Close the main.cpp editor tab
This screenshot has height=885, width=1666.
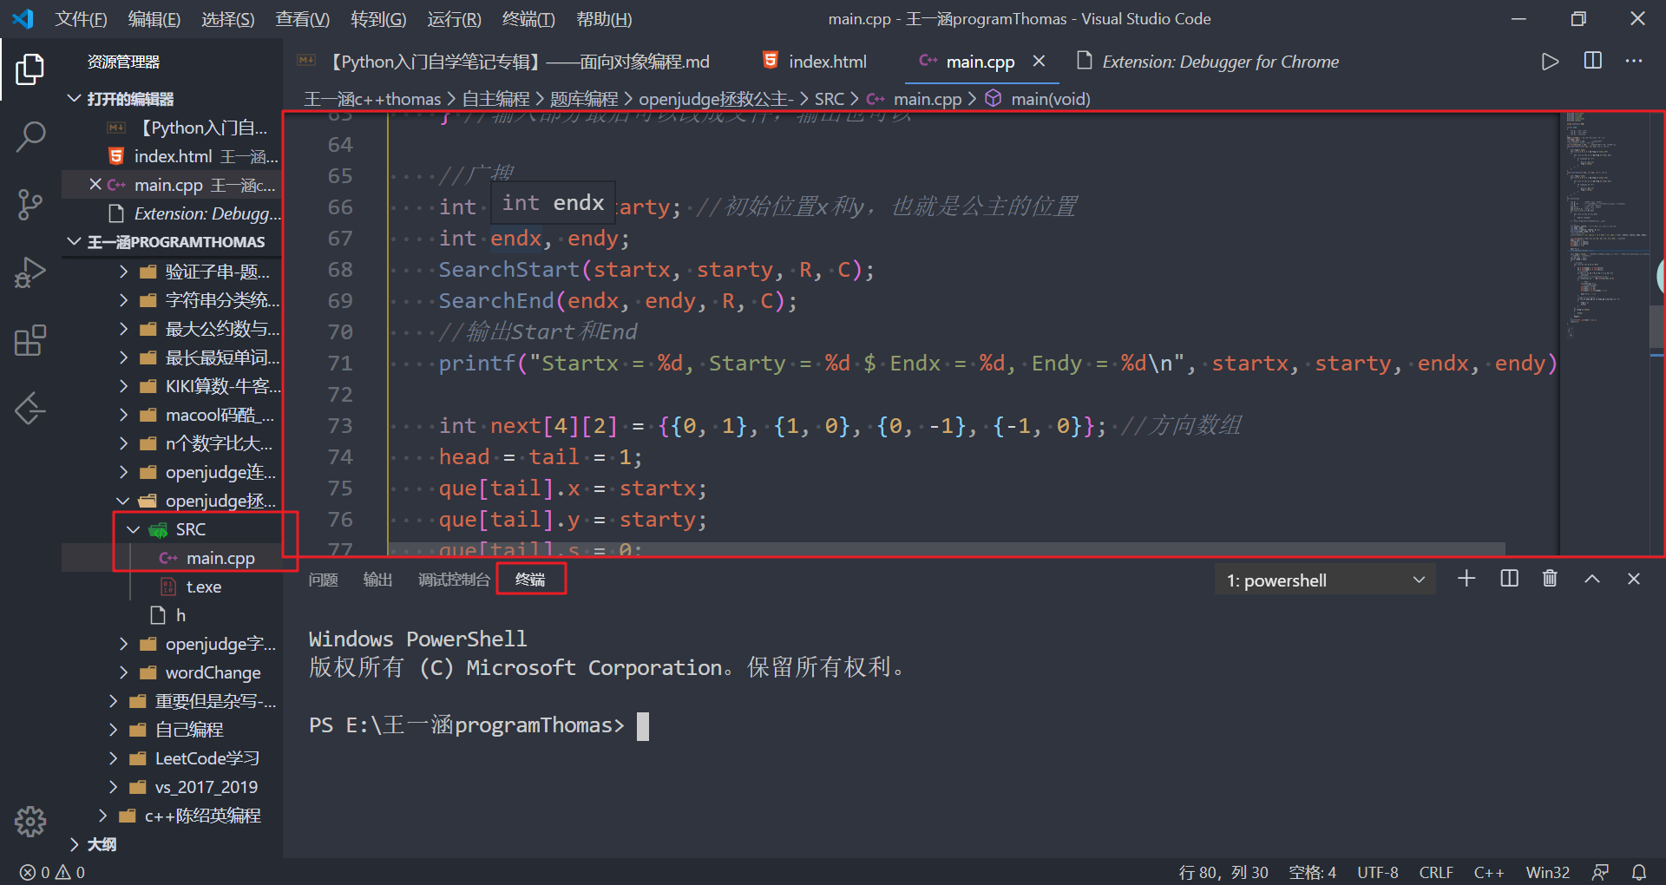coord(1039,61)
